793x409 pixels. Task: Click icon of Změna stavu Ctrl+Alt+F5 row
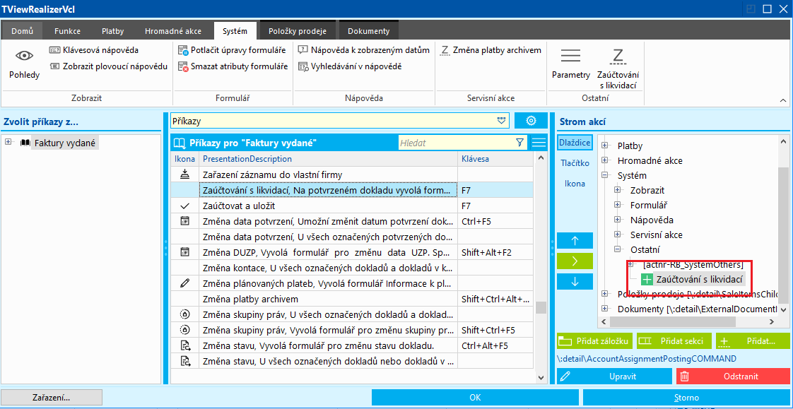click(184, 346)
